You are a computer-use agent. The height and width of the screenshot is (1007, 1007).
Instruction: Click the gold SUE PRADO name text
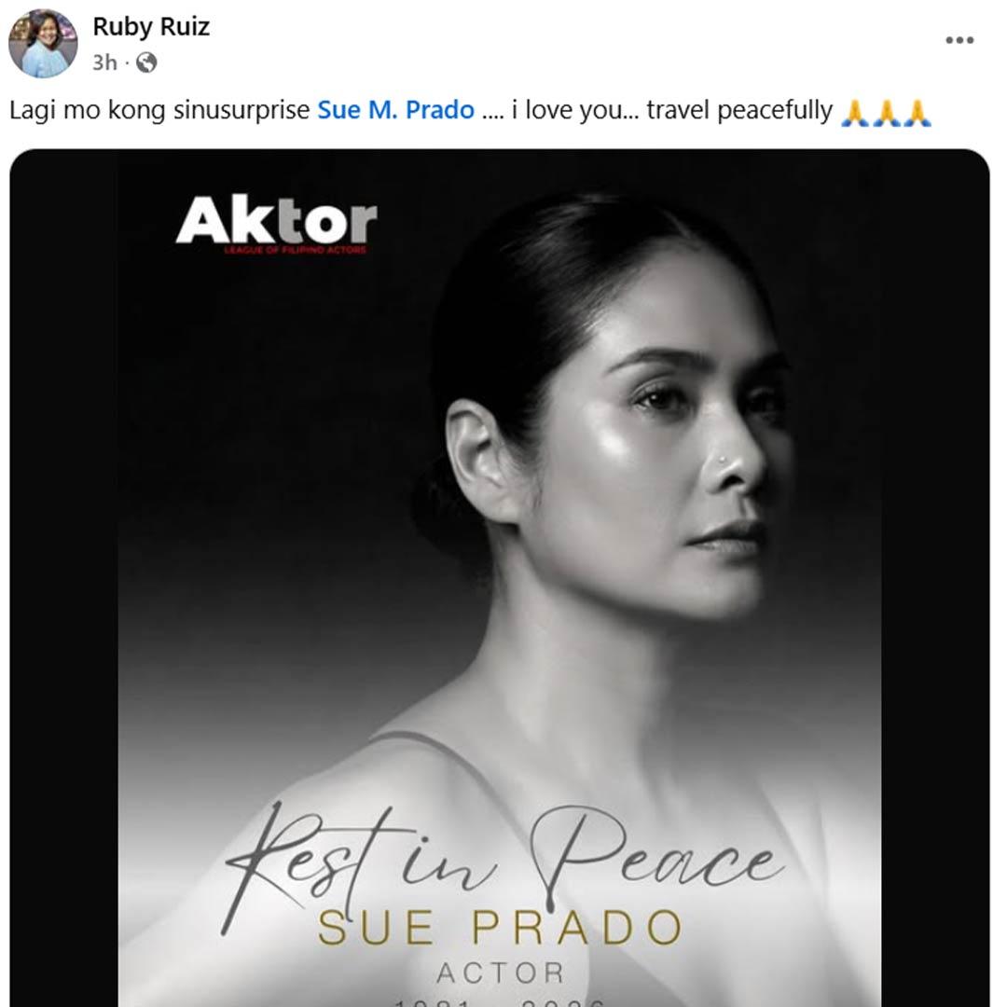pyautogui.click(x=501, y=928)
